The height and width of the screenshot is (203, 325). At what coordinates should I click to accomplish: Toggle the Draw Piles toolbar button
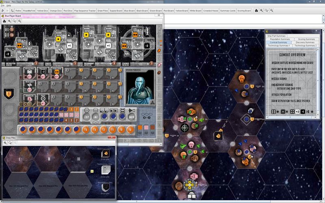(103, 11)
